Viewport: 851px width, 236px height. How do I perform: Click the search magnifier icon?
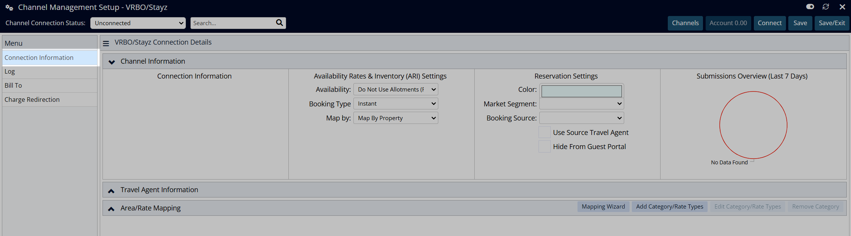point(280,23)
